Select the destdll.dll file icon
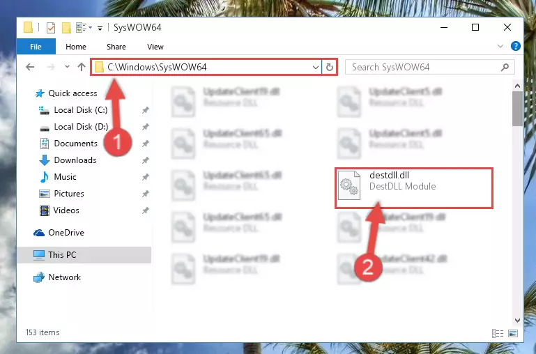Image resolution: width=536 pixels, height=354 pixels. click(x=349, y=185)
